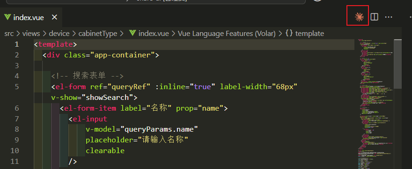The height and width of the screenshot is (169, 412).
Task: Click the v-show directive
Action: [x=64, y=98]
